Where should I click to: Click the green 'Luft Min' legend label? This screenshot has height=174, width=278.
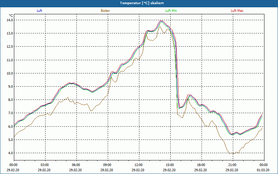pos(171,11)
